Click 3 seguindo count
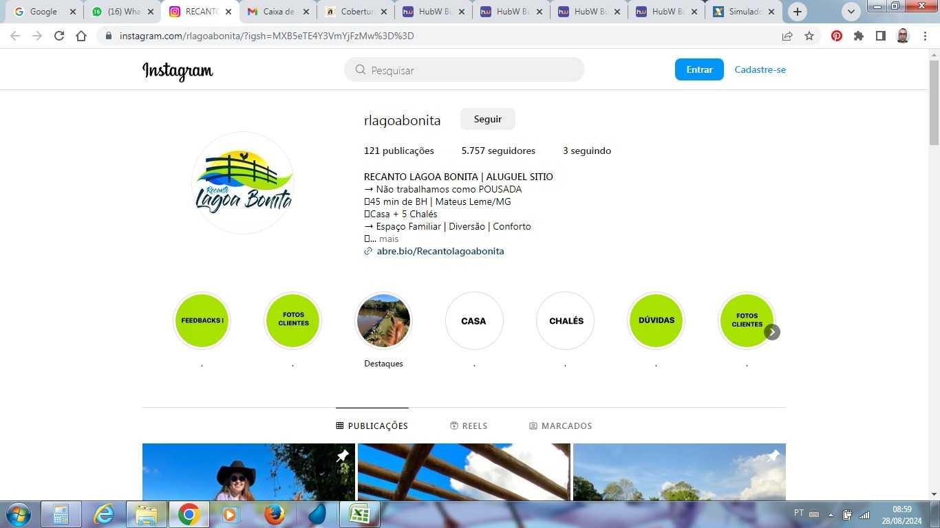The height and width of the screenshot is (528, 940). pyautogui.click(x=587, y=151)
